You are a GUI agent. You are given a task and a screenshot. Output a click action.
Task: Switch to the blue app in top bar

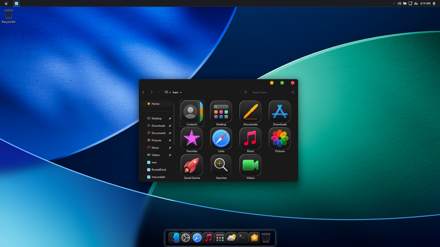click(17, 3)
